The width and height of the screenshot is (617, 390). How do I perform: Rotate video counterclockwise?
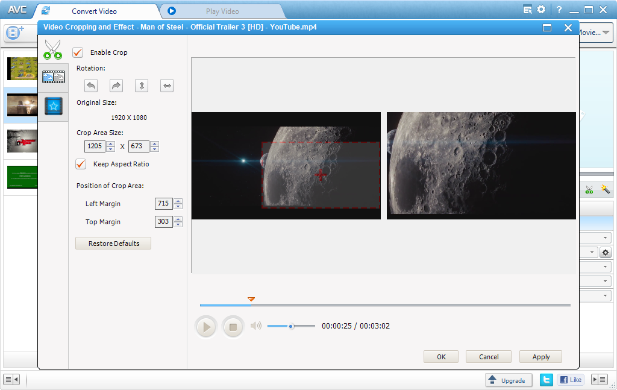coord(91,86)
